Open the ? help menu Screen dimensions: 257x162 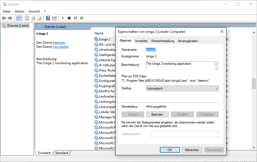point(45,11)
